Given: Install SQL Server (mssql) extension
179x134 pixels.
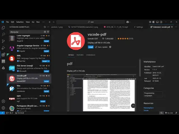Looking at the screenshot, I should [46, 71].
